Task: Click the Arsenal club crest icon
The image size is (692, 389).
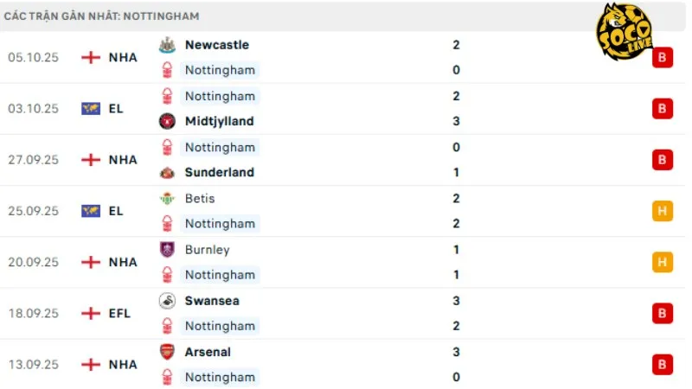Action: [167, 352]
